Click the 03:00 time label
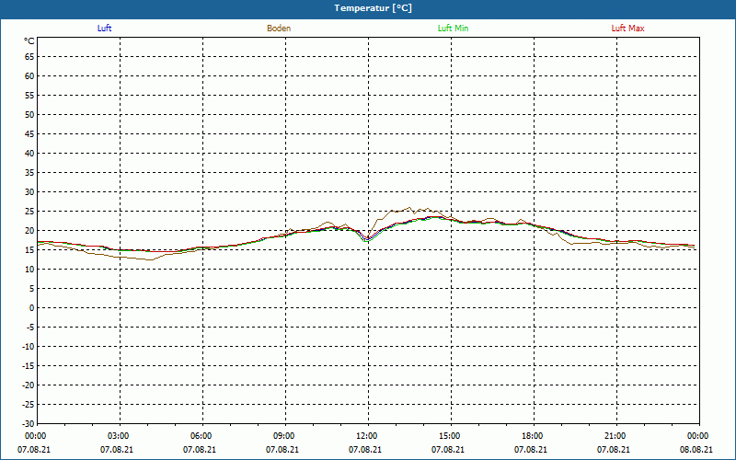The image size is (736, 460). [x=119, y=436]
